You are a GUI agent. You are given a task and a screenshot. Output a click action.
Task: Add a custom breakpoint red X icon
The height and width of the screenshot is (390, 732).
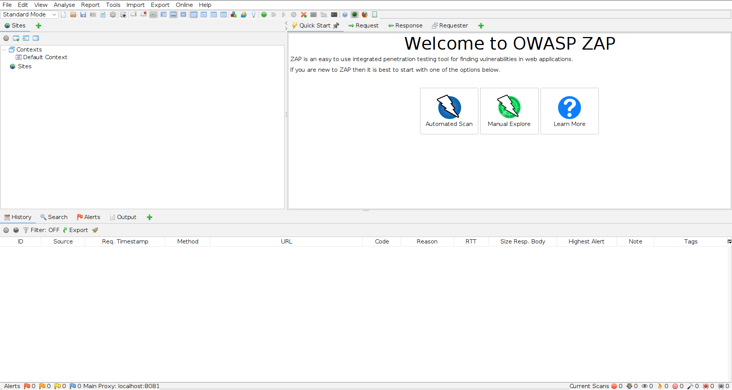point(304,15)
